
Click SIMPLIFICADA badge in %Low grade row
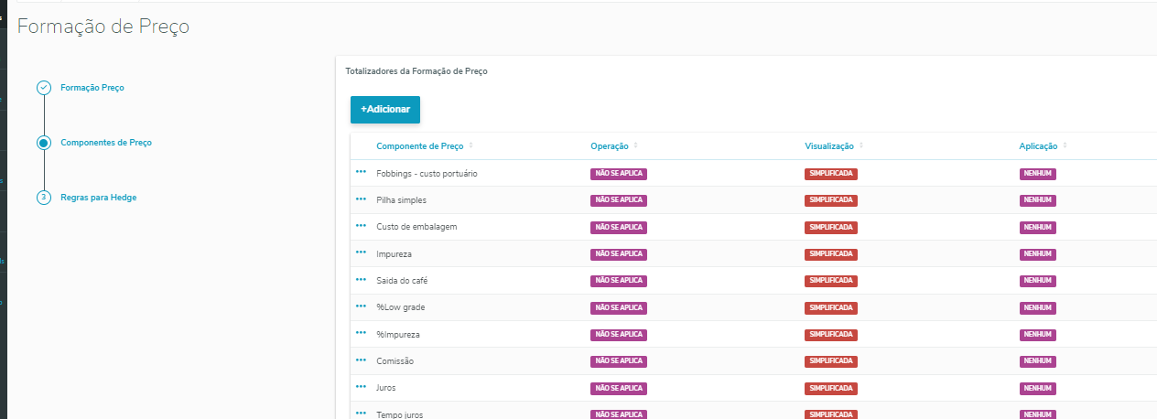(831, 307)
